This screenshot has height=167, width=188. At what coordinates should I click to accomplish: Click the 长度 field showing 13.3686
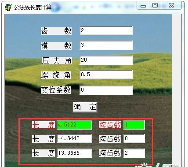tap(75, 153)
